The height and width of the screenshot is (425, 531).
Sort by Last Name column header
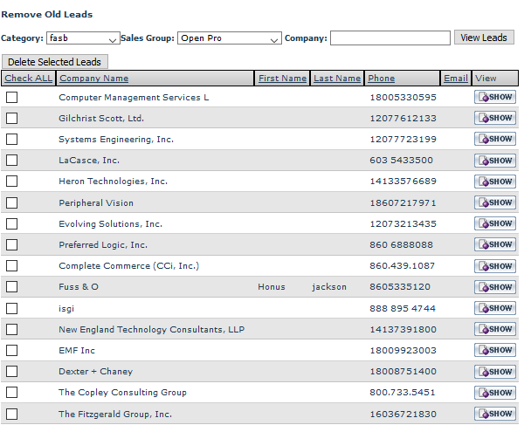(336, 79)
